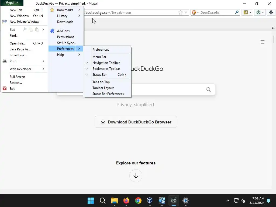The width and height of the screenshot is (276, 207).
Task: Choose Find... in the menu
Action: 24,35
